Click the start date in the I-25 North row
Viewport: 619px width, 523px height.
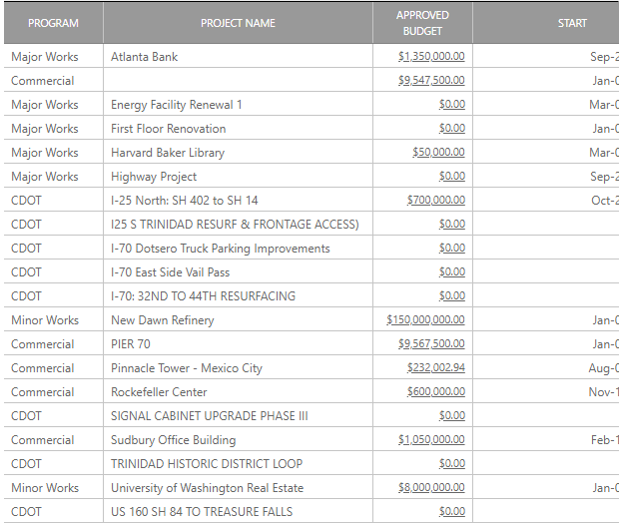click(605, 201)
